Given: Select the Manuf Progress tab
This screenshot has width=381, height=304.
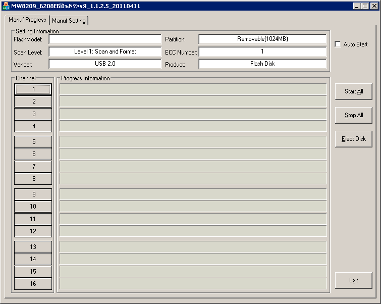Looking at the screenshot, I should [x=27, y=20].
